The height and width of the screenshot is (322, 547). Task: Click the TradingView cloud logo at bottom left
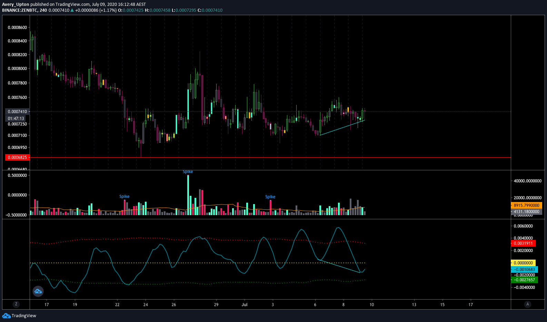pos(6,315)
